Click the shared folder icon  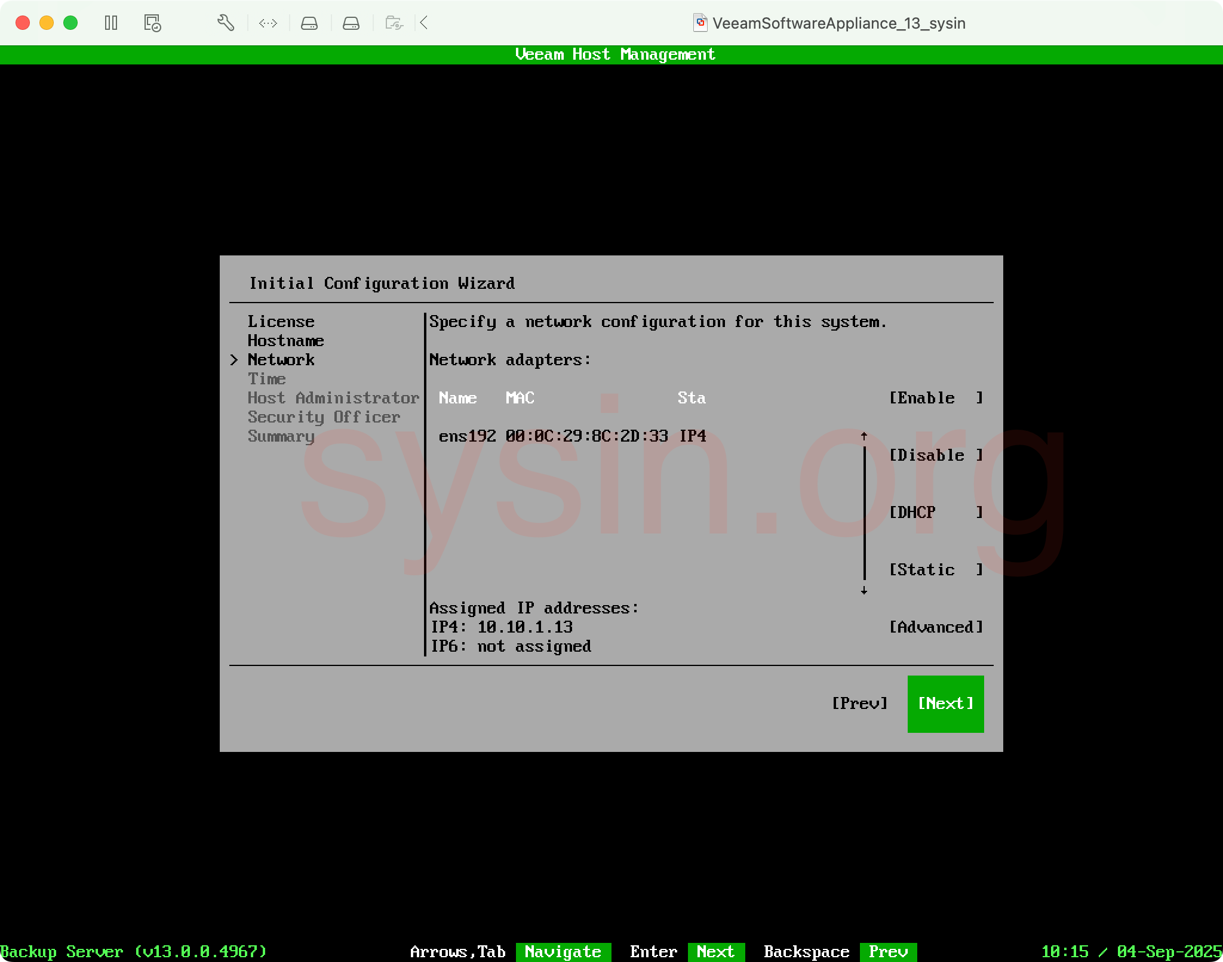coord(394,23)
